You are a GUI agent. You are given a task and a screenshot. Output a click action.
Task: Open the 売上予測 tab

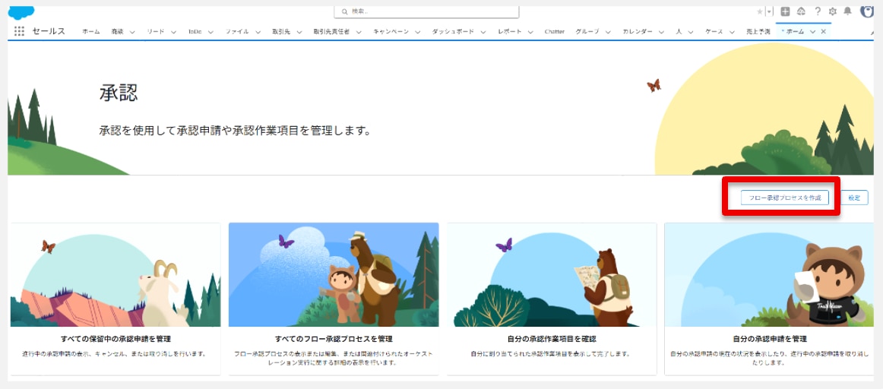[x=758, y=32]
